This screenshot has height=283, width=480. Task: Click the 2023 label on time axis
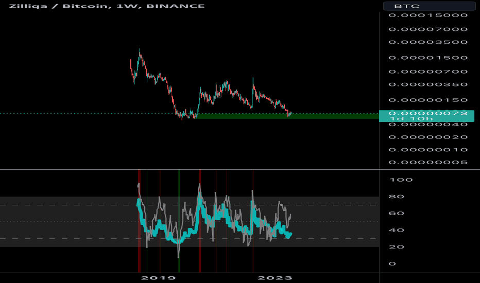tap(275, 278)
